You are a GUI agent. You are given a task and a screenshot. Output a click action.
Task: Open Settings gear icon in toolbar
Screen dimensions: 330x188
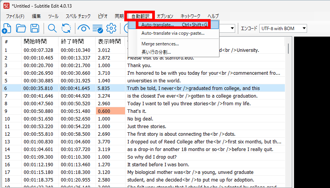pos(111,28)
